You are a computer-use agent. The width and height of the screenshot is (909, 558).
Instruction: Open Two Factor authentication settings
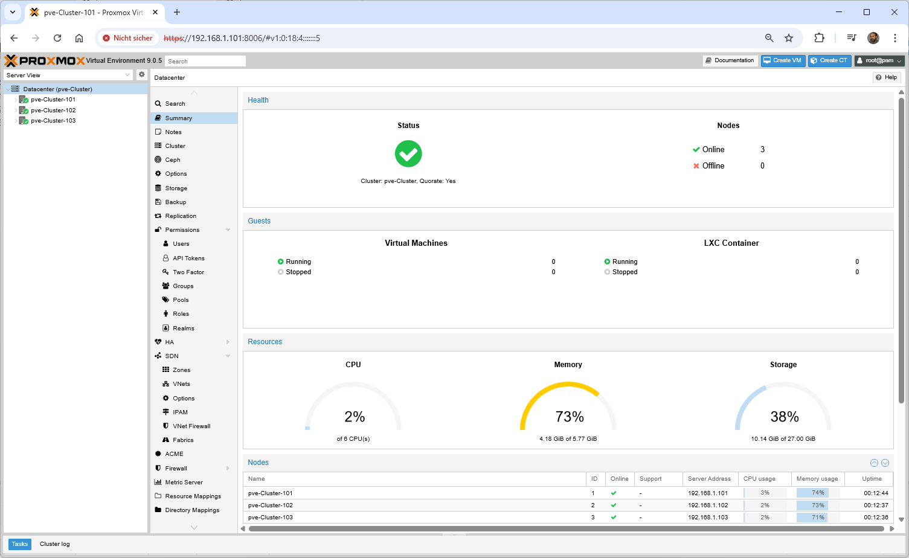(x=188, y=272)
